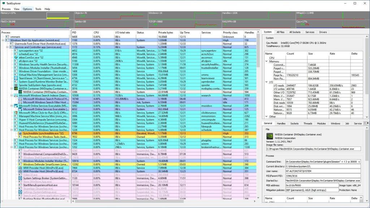
Task: Click the Command line text field
Action: click(323, 161)
